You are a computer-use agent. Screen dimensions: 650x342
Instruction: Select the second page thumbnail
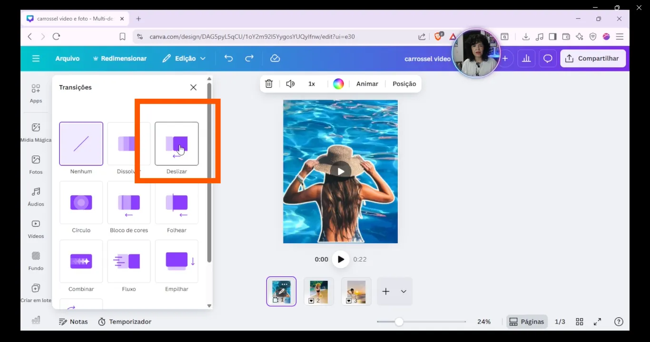[x=318, y=292]
